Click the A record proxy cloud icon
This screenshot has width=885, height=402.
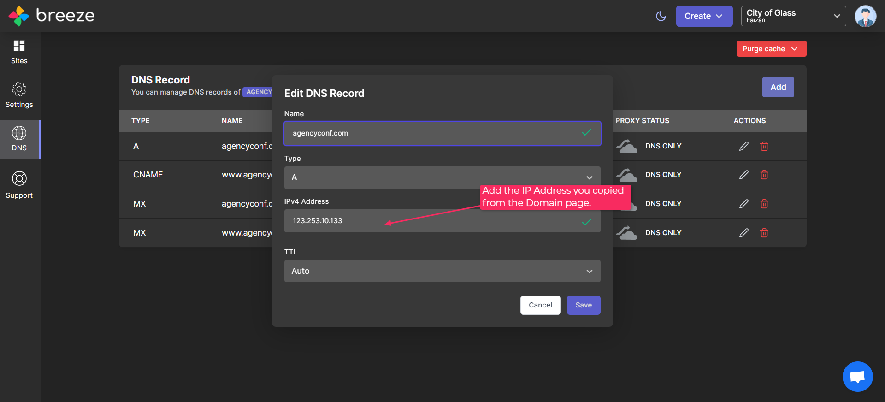[x=627, y=146]
